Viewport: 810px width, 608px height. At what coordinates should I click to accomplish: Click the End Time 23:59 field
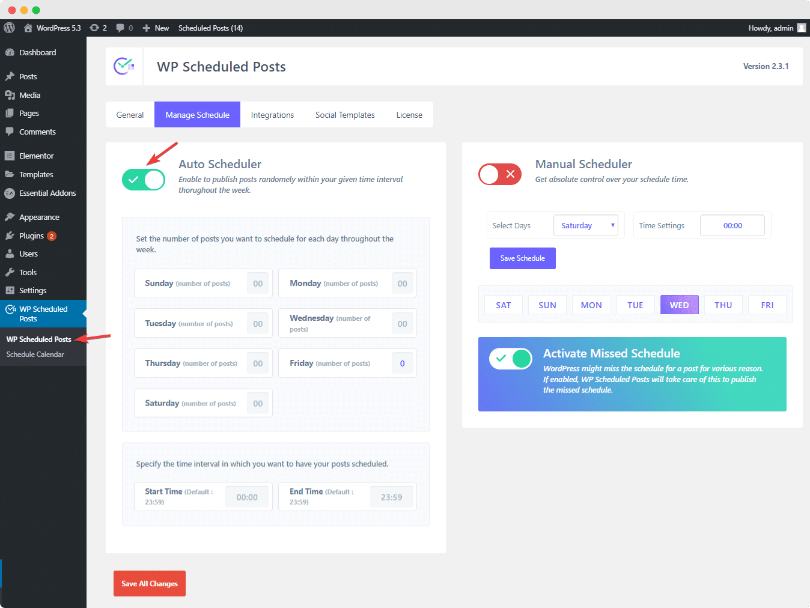click(392, 497)
